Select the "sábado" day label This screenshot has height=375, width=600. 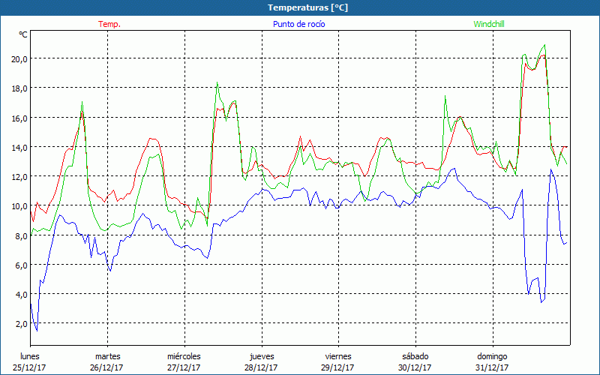point(415,356)
